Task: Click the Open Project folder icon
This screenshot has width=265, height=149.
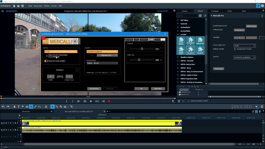Action: coord(18,6)
